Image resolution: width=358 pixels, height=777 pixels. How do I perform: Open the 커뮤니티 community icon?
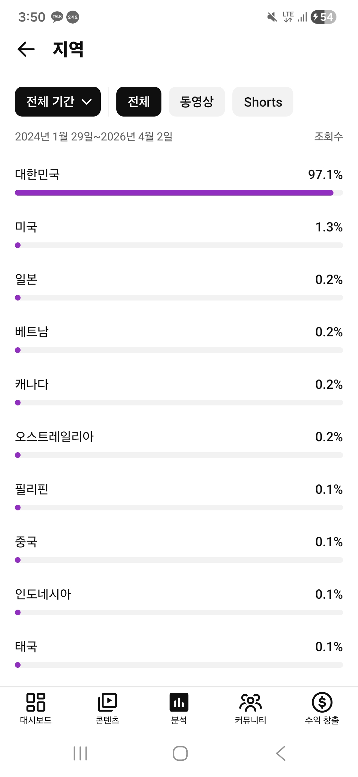click(x=251, y=702)
